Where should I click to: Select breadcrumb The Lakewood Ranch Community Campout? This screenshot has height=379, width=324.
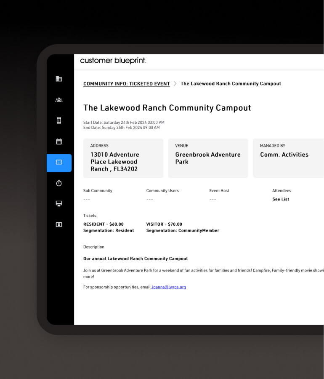231,84
